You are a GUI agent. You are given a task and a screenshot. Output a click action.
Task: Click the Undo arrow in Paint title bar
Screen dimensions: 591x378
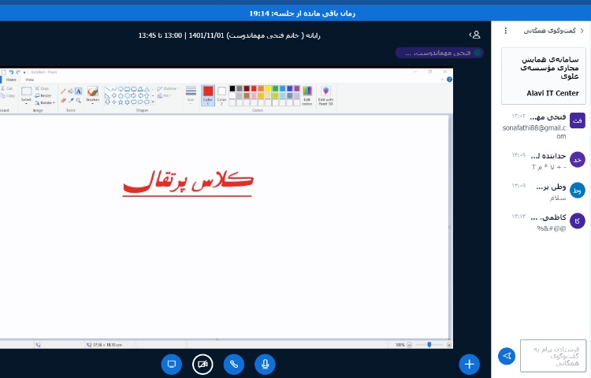pyautogui.click(x=11, y=72)
